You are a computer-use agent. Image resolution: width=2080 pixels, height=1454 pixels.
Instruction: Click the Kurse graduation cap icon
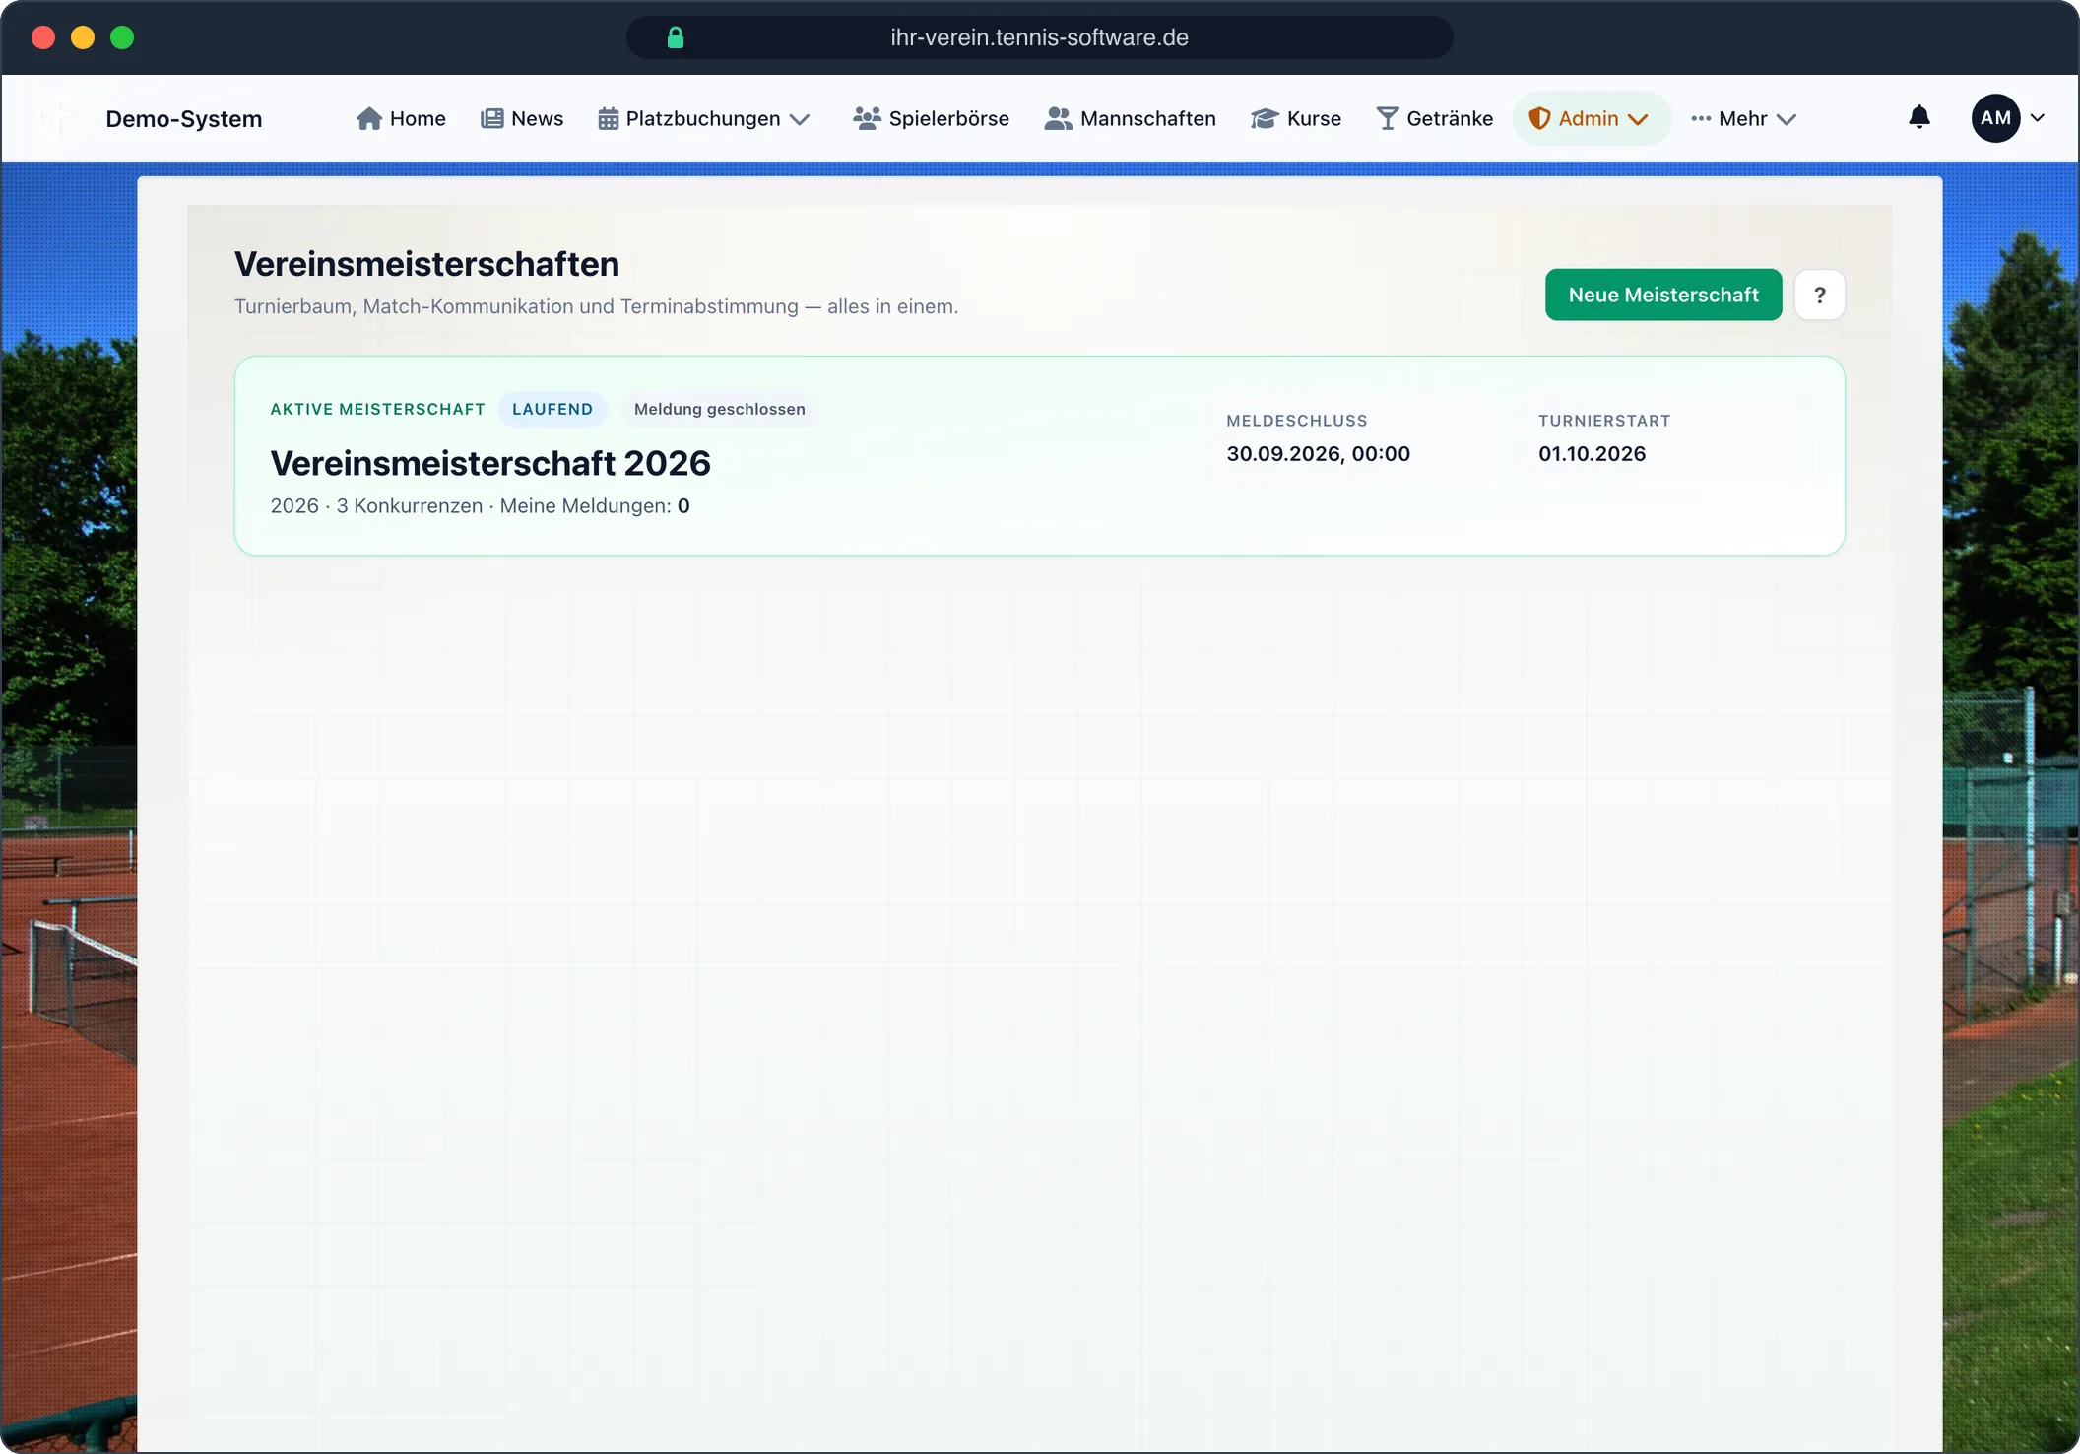tap(1265, 119)
